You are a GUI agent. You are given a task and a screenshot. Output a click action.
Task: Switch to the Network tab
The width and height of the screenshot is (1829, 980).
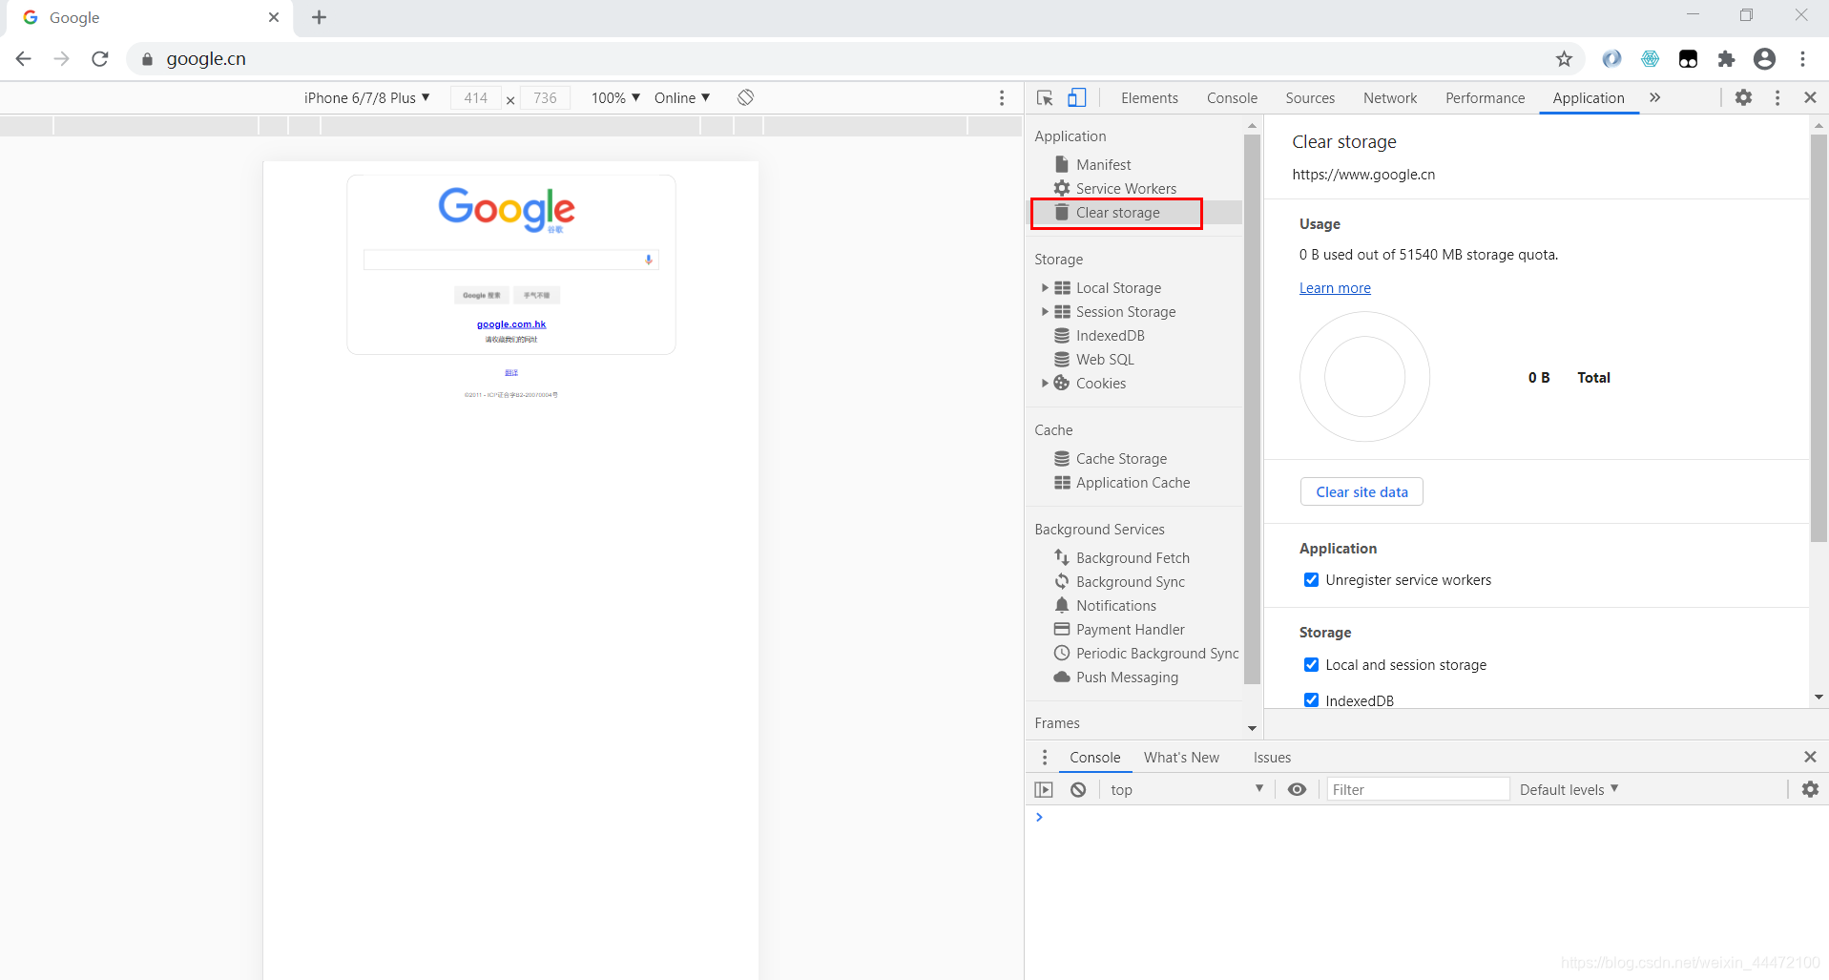click(1390, 97)
